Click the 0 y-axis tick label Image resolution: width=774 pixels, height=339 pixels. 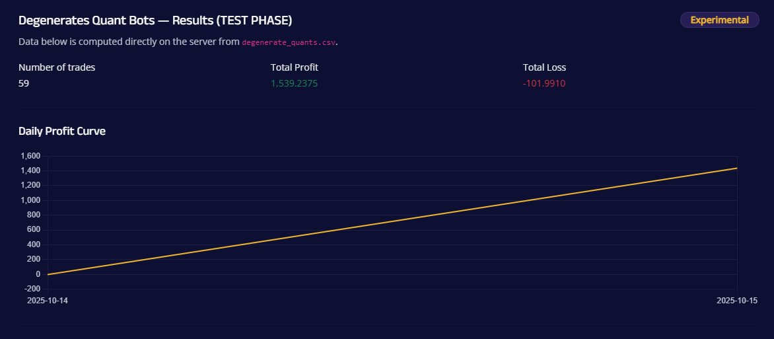tap(38, 274)
